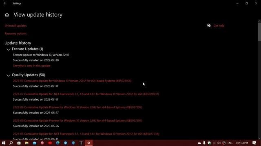Screen dimensions: 261x146
Task: Open the red YouTube-style taskbar app
Action: 50,143
